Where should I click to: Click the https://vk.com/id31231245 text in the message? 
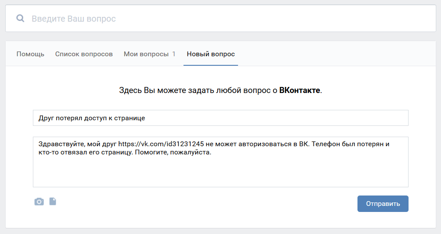(x=161, y=144)
